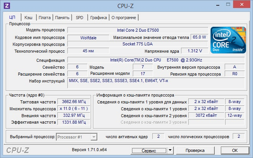Open the Кэш tab
The width and height of the screenshot is (253, 158).
pos(28,17)
